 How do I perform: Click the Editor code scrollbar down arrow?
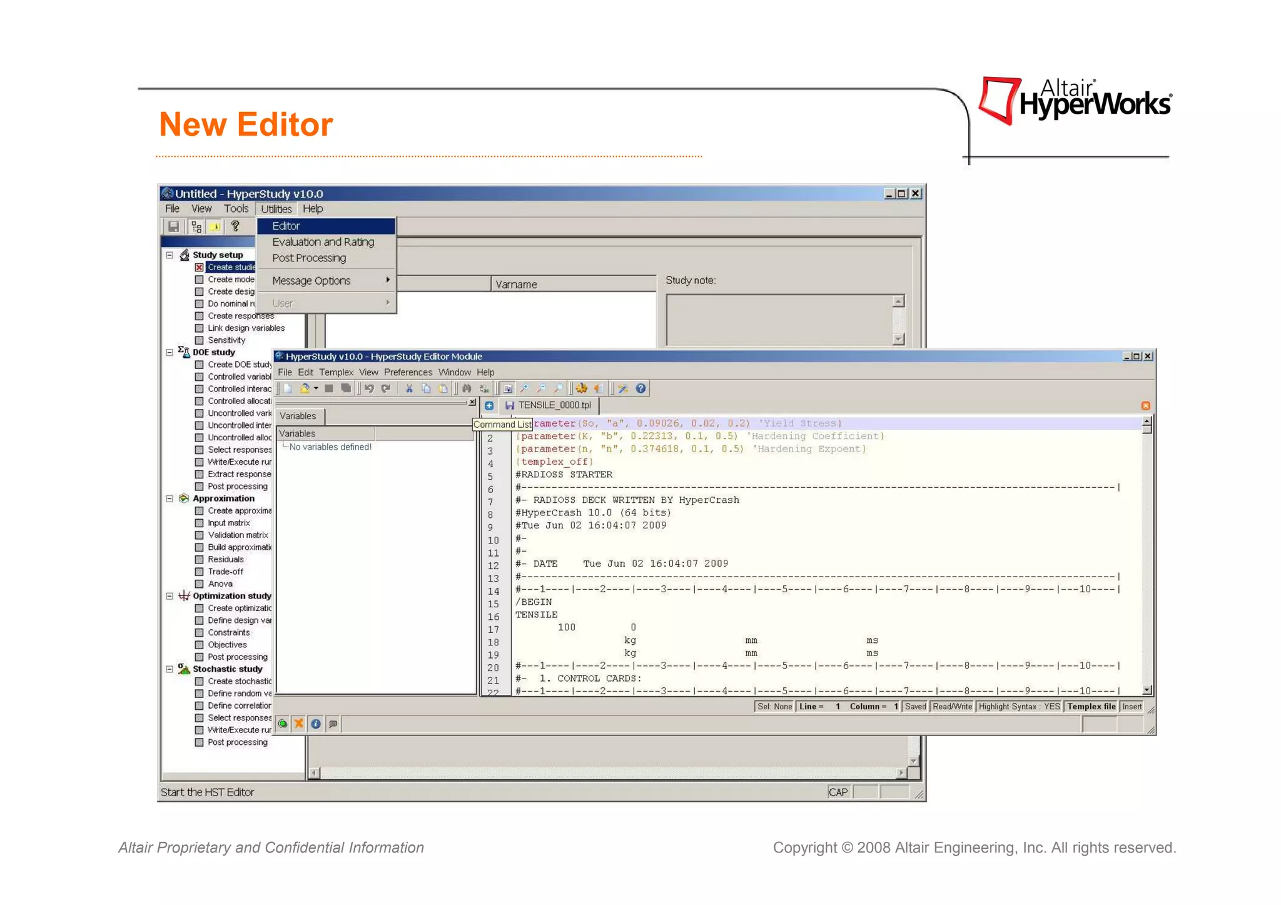pyautogui.click(x=1147, y=690)
